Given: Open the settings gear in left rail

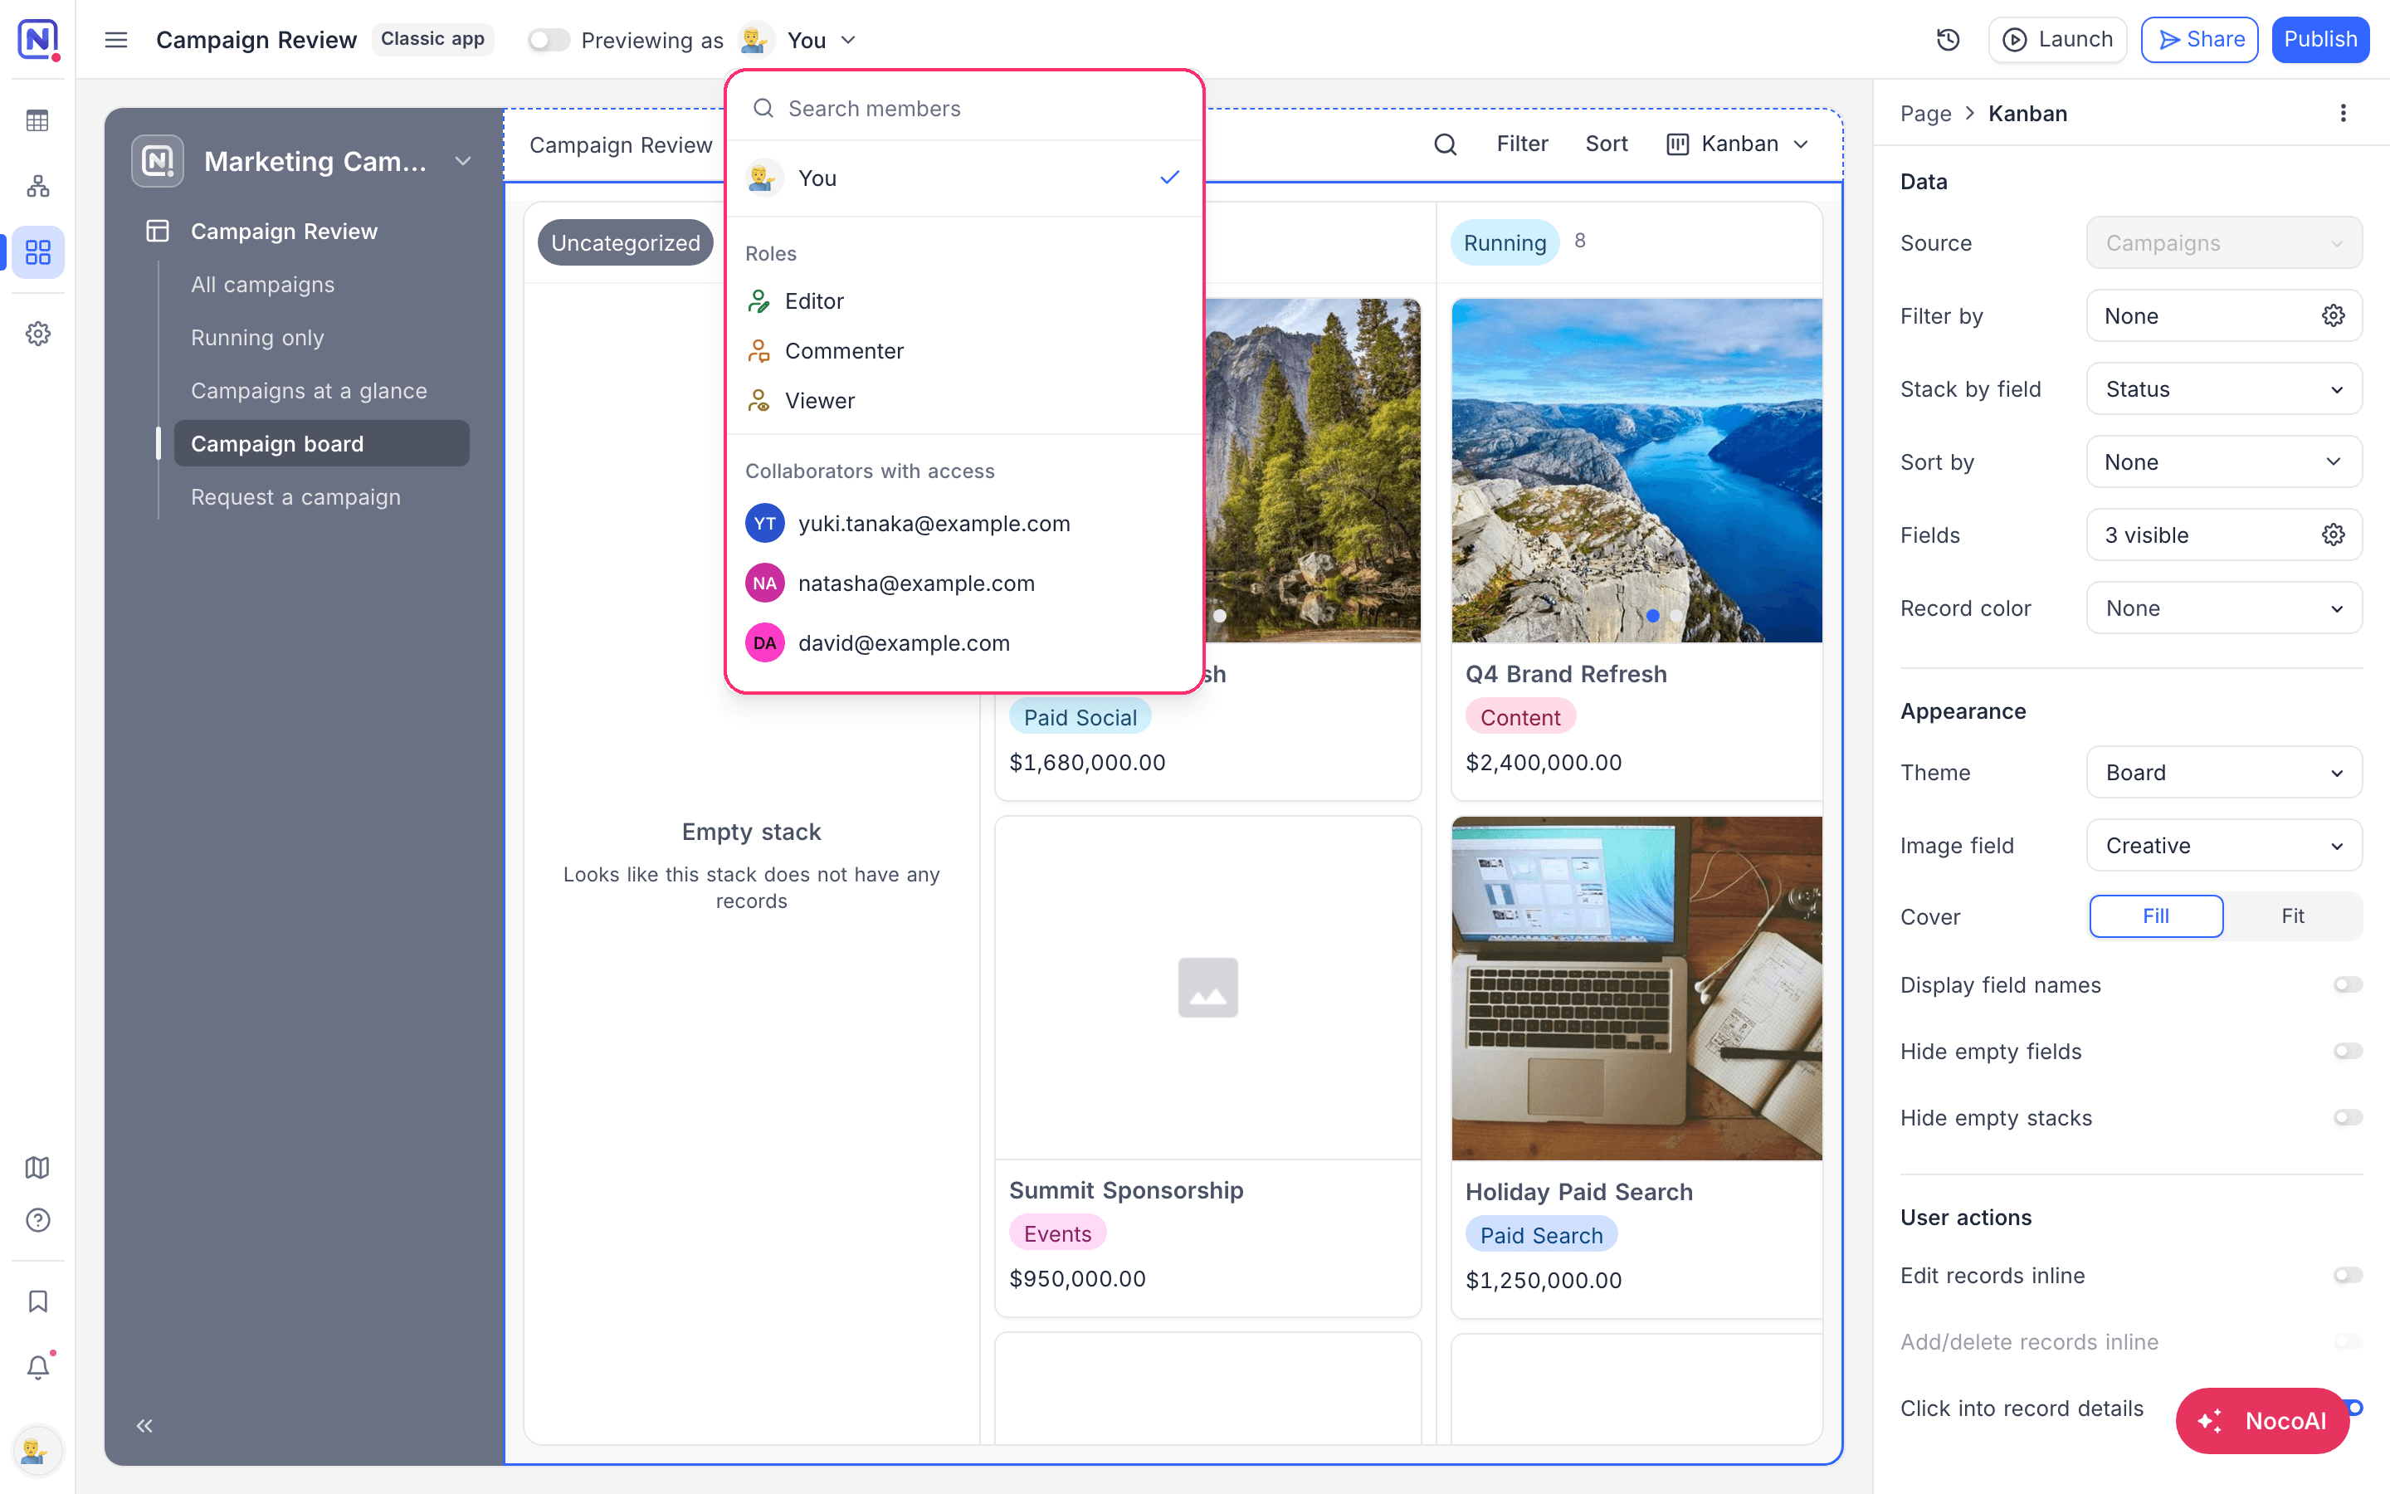Looking at the screenshot, I should click(37, 334).
